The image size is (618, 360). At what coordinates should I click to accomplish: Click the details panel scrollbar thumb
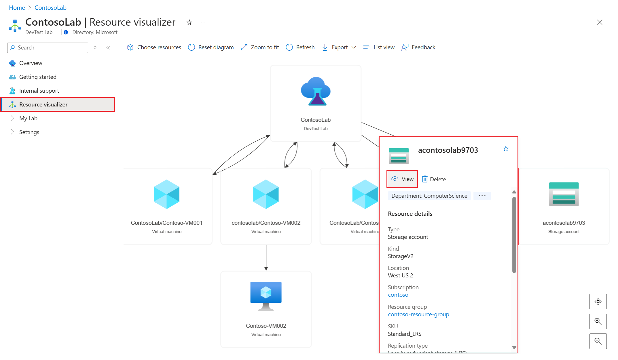coord(514,235)
